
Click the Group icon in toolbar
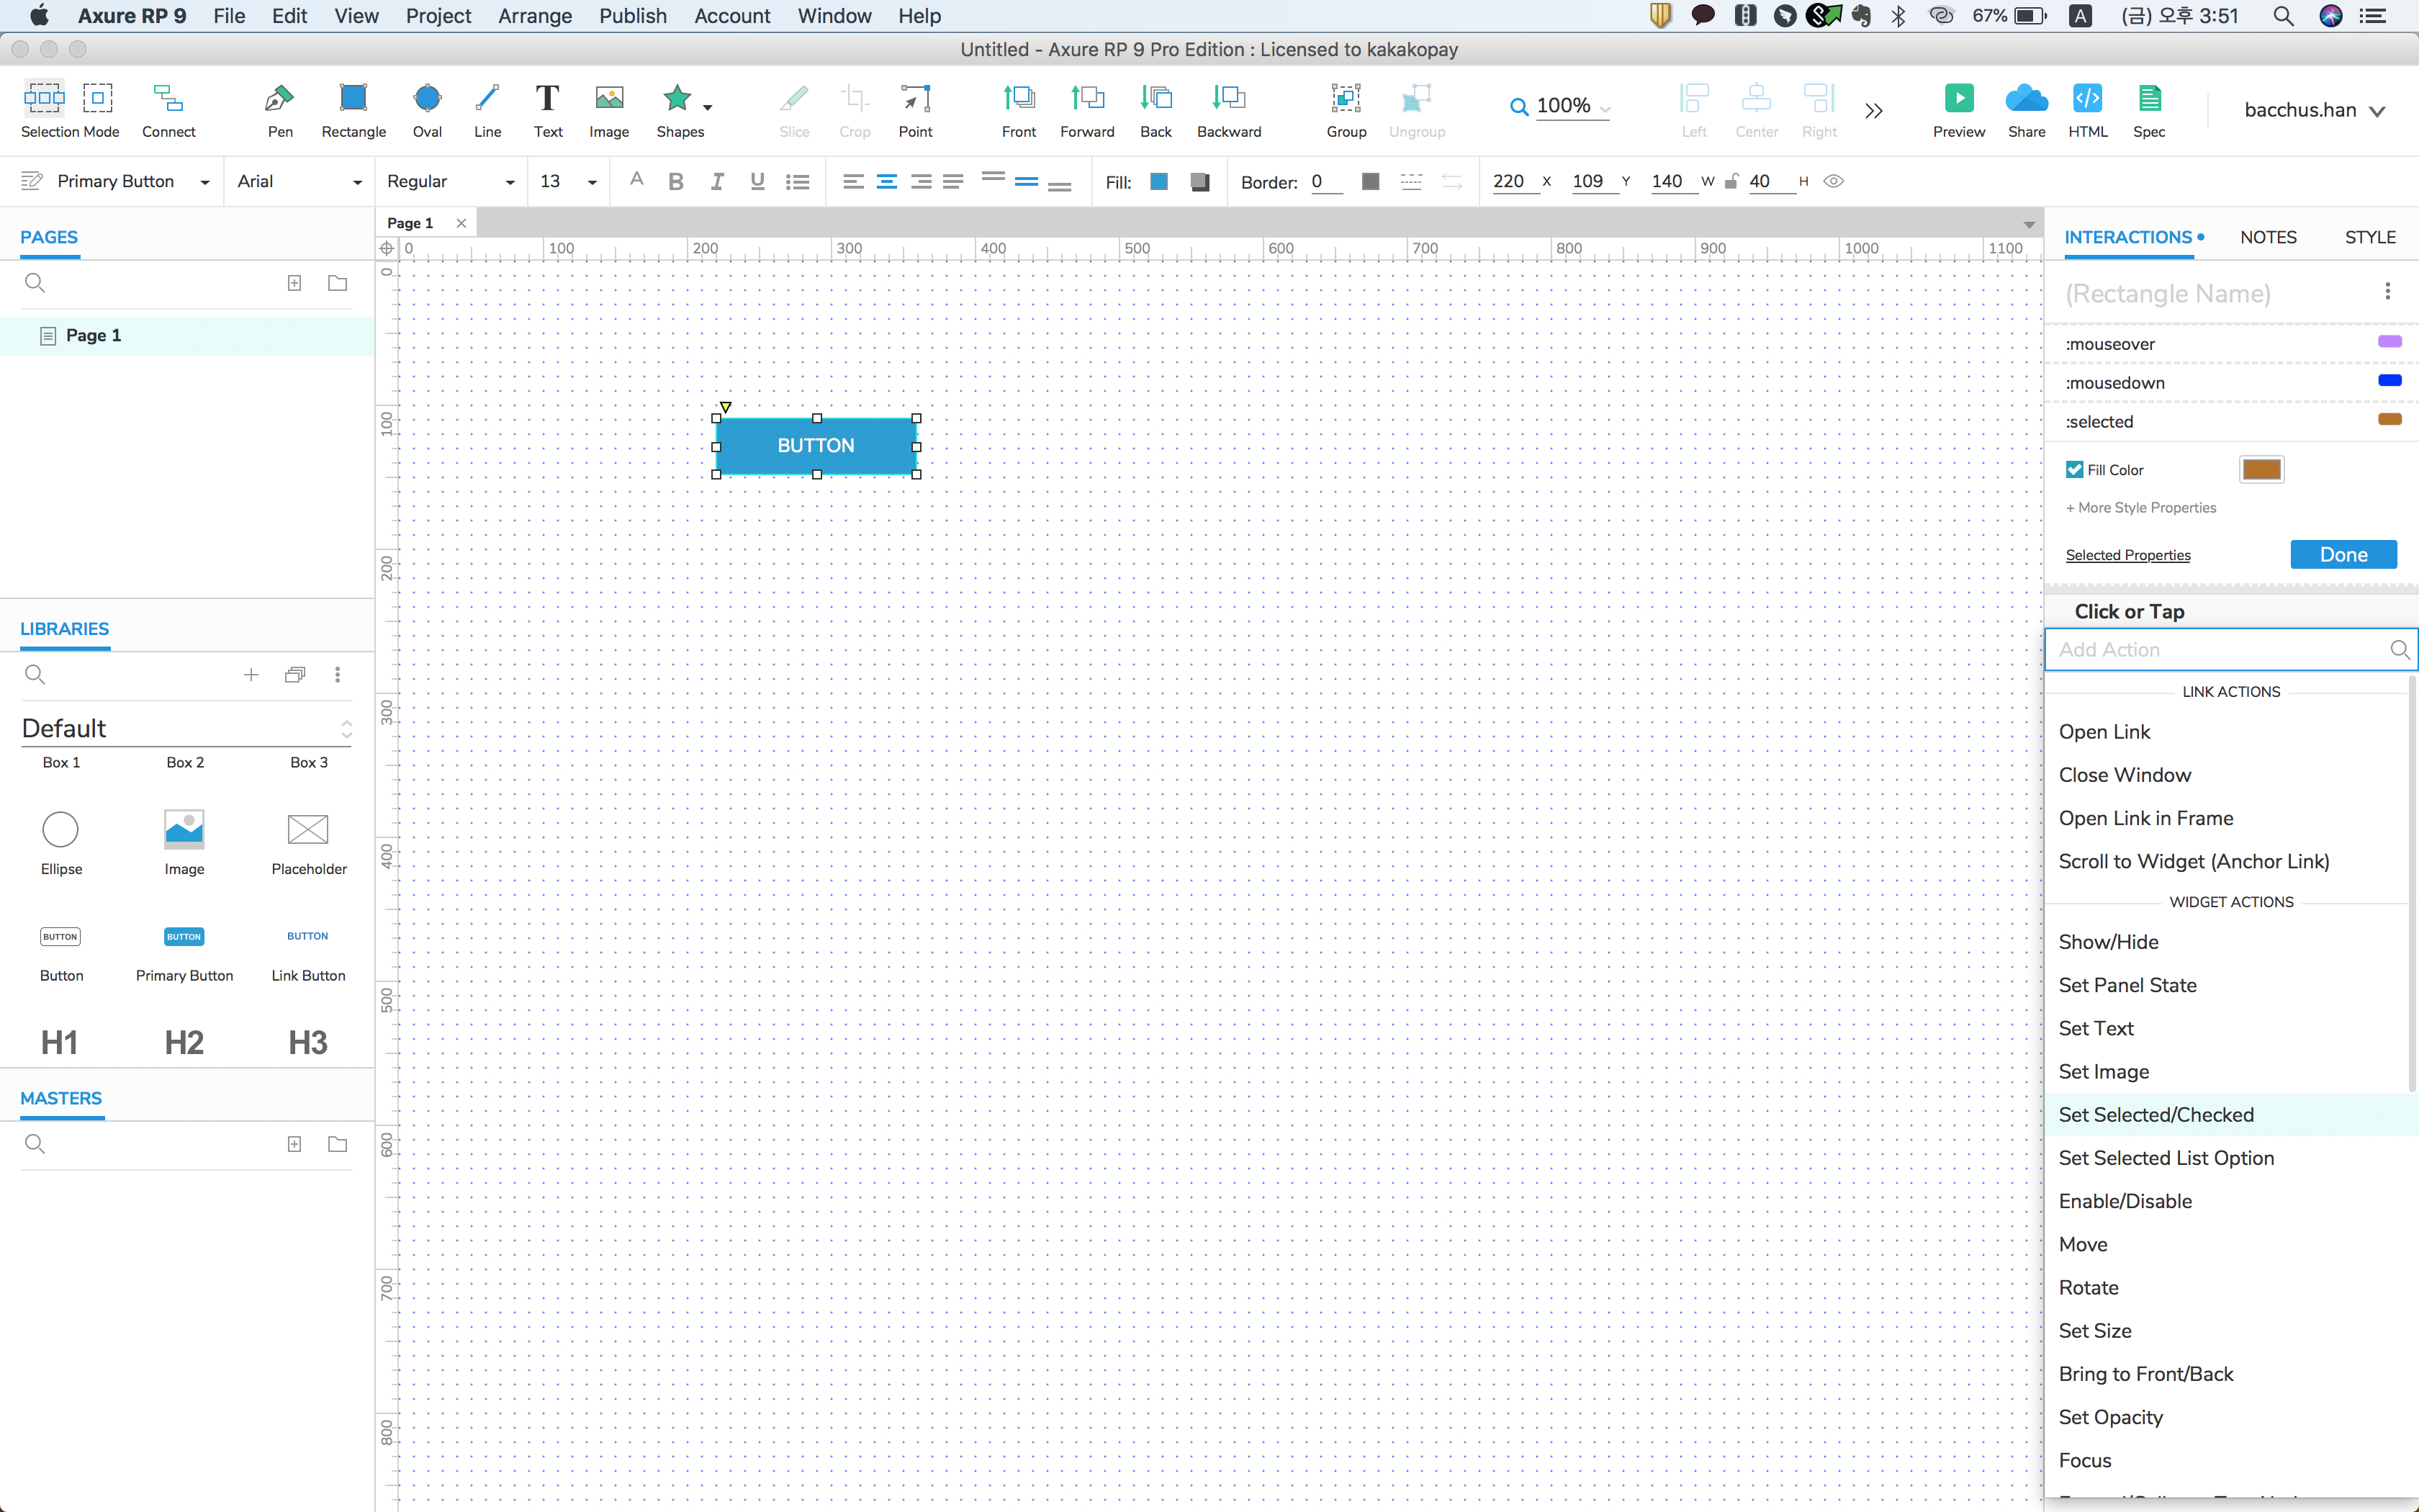coord(1346,98)
